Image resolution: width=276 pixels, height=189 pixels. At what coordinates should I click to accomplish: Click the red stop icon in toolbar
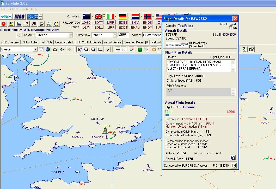pos(4,24)
